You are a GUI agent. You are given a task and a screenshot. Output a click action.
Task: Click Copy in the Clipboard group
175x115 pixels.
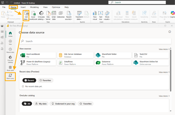(x=10, y=15)
